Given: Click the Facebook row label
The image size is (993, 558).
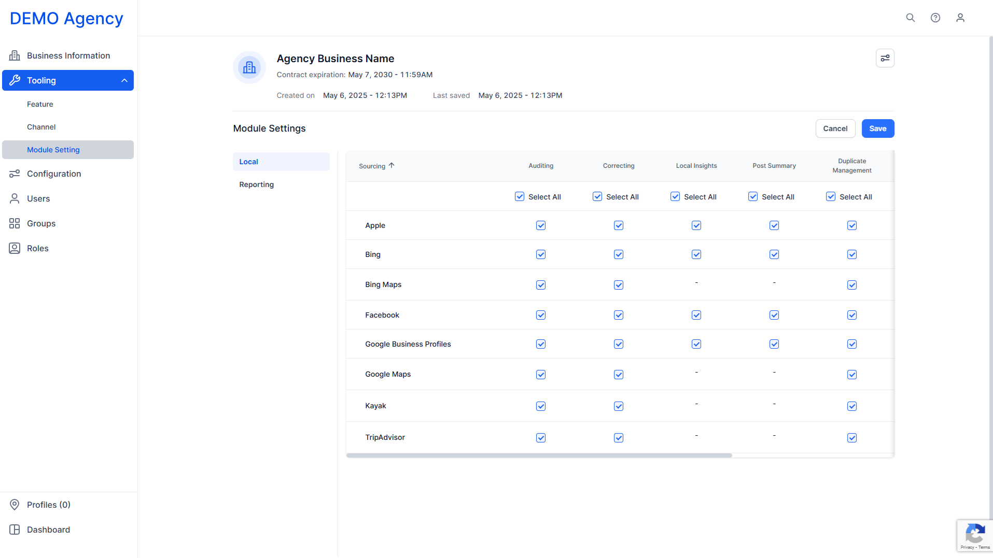Looking at the screenshot, I should point(382,315).
